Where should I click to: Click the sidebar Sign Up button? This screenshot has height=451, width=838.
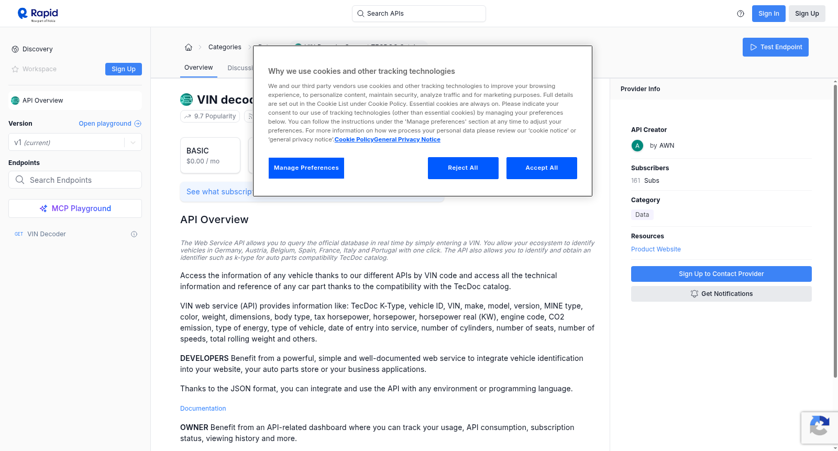124,69
